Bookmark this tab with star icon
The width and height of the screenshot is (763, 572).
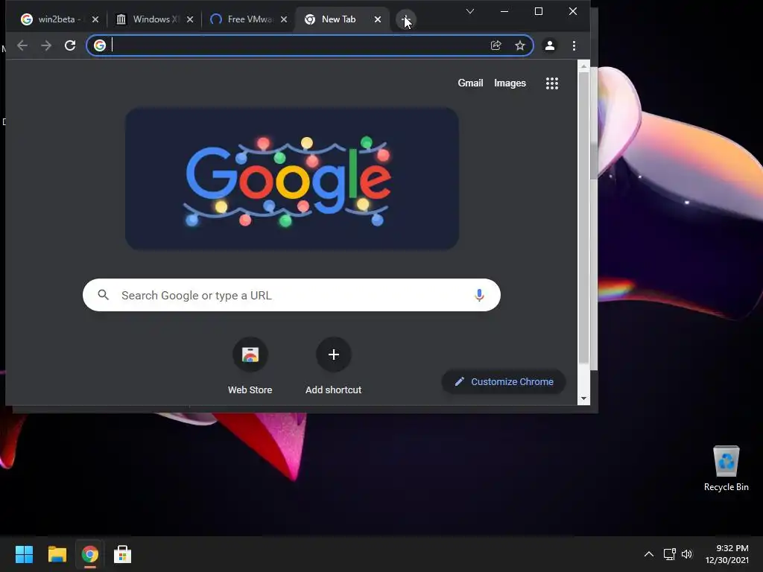tap(519, 45)
